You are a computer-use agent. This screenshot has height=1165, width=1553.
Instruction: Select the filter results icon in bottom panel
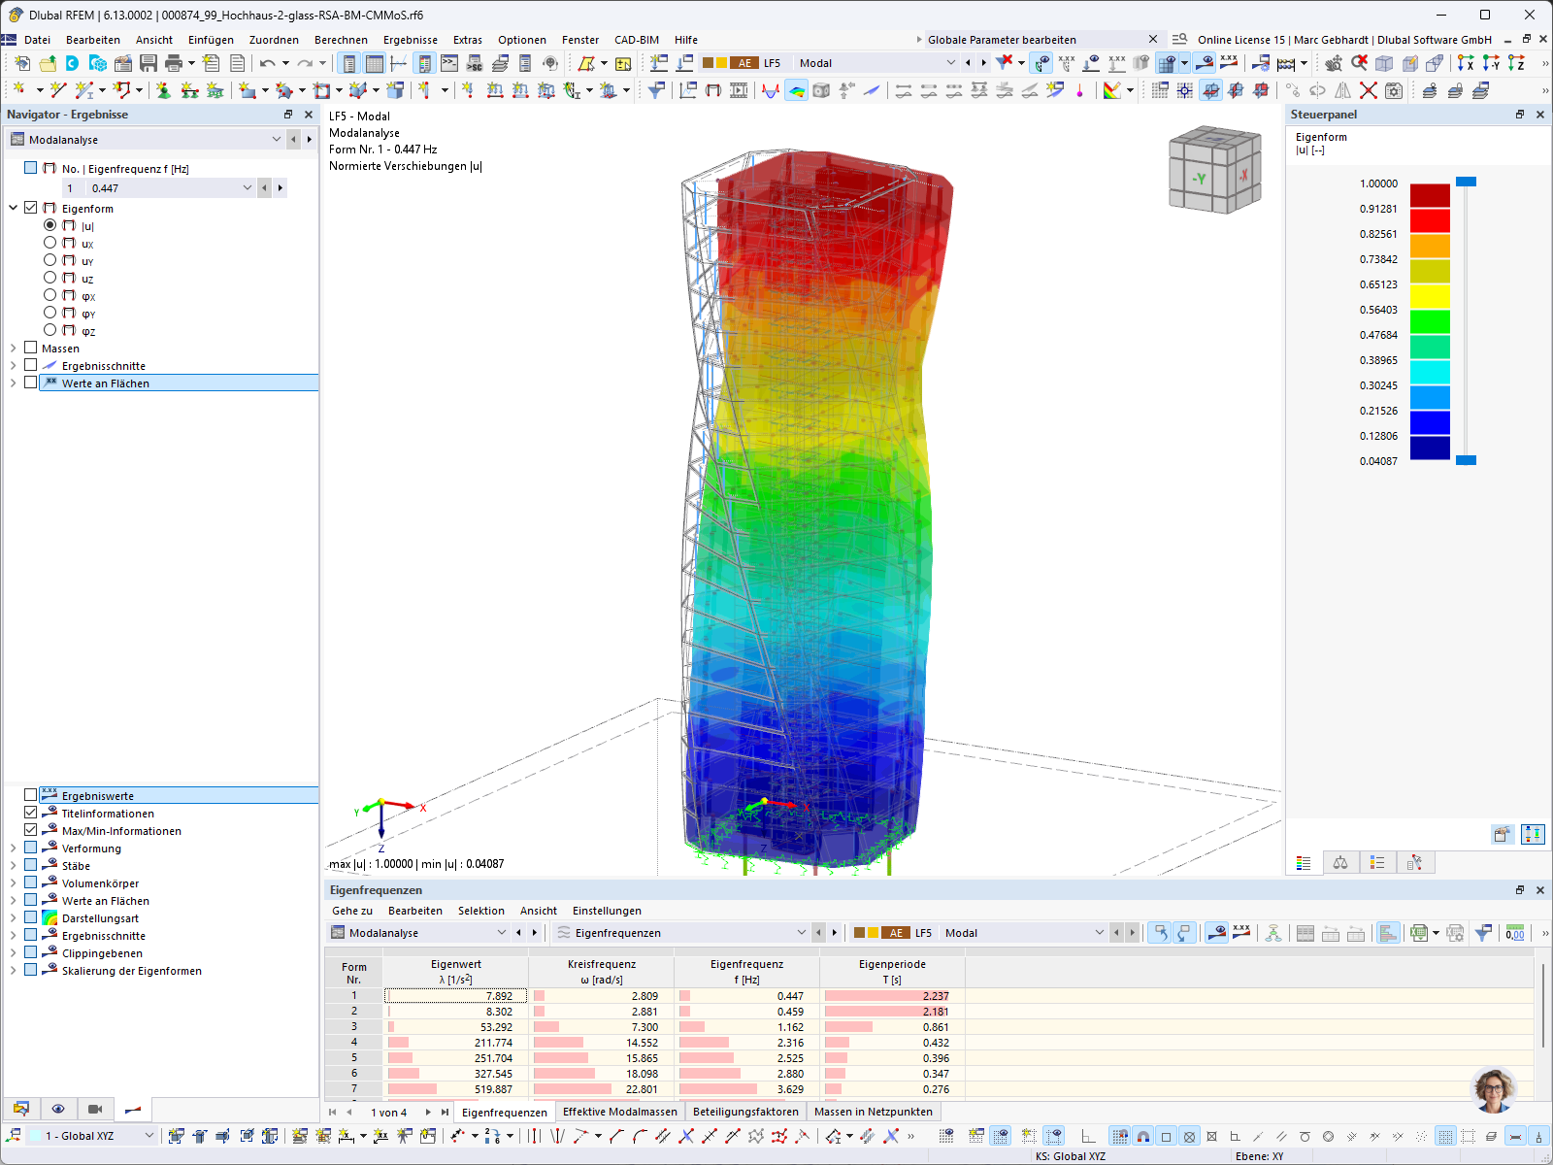(1482, 932)
